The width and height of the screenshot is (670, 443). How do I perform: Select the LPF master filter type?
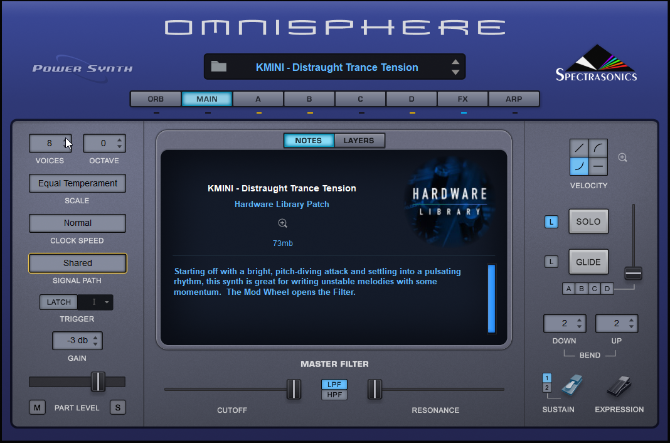click(x=334, y=385)
